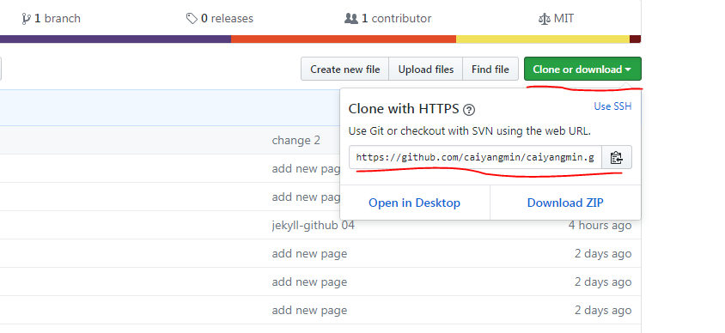Image resolution: width=725 pixels, height=333 pixels.
Task: Open the 1 contributor link
Action: tap(388, 19)
